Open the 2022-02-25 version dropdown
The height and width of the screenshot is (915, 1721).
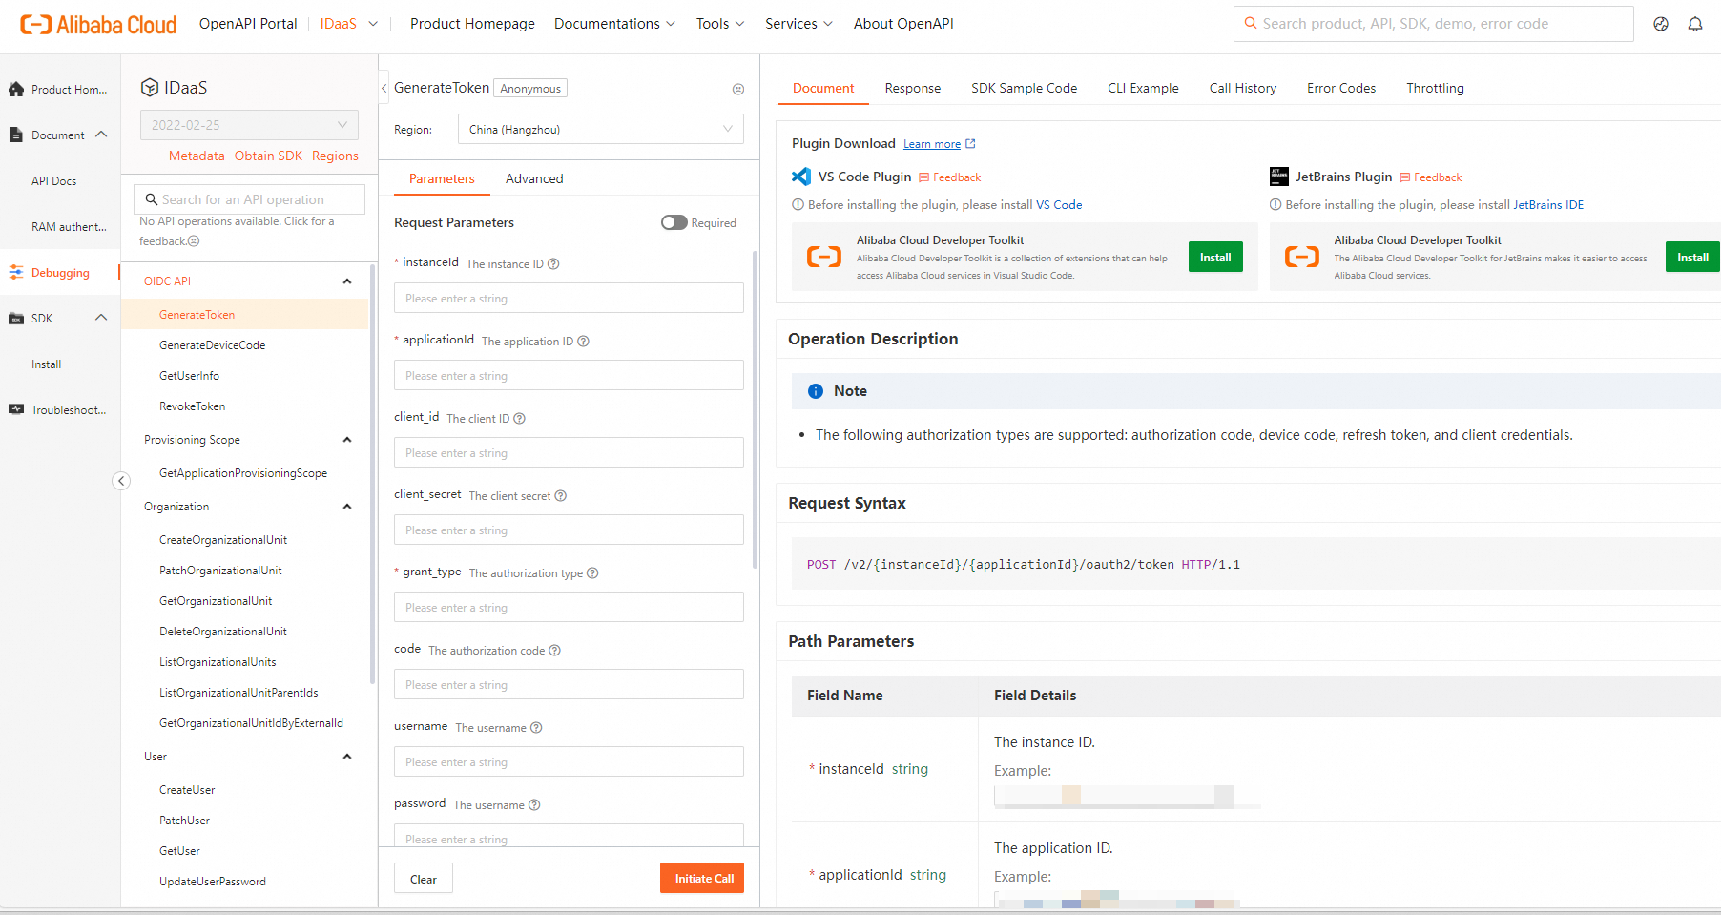pyautogui.click(x=250, y=125)
